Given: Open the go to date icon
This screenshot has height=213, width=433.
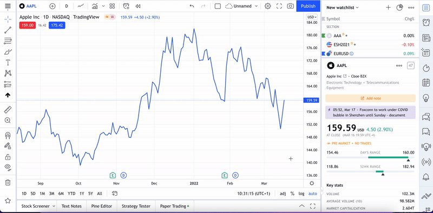Looking at the screenshot, I should [115, 194].
